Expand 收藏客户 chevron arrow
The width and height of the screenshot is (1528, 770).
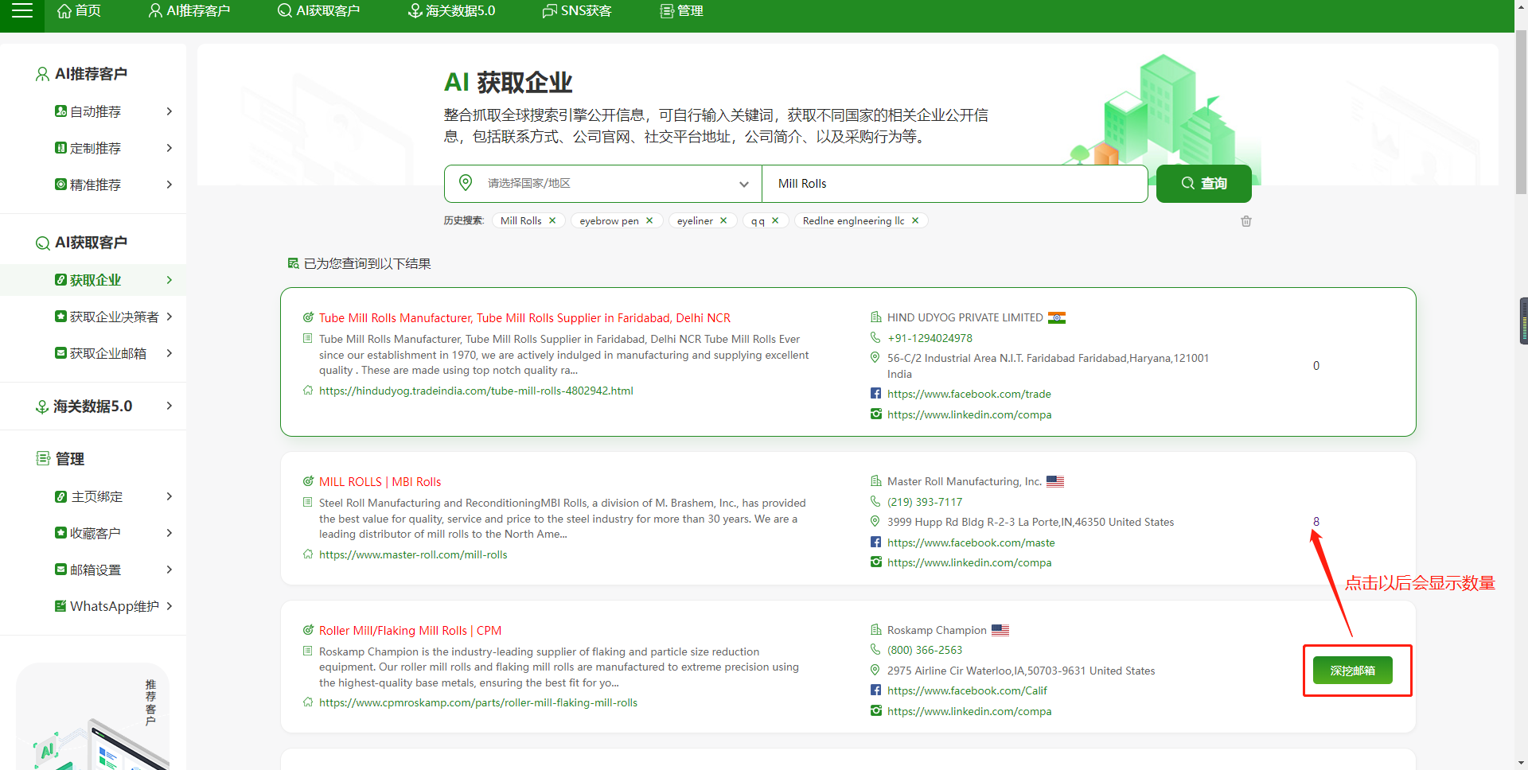[169, 533]
